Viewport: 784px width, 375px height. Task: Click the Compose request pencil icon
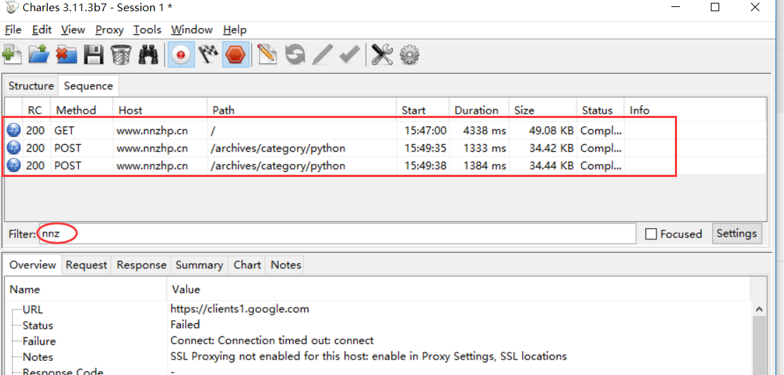267,54
